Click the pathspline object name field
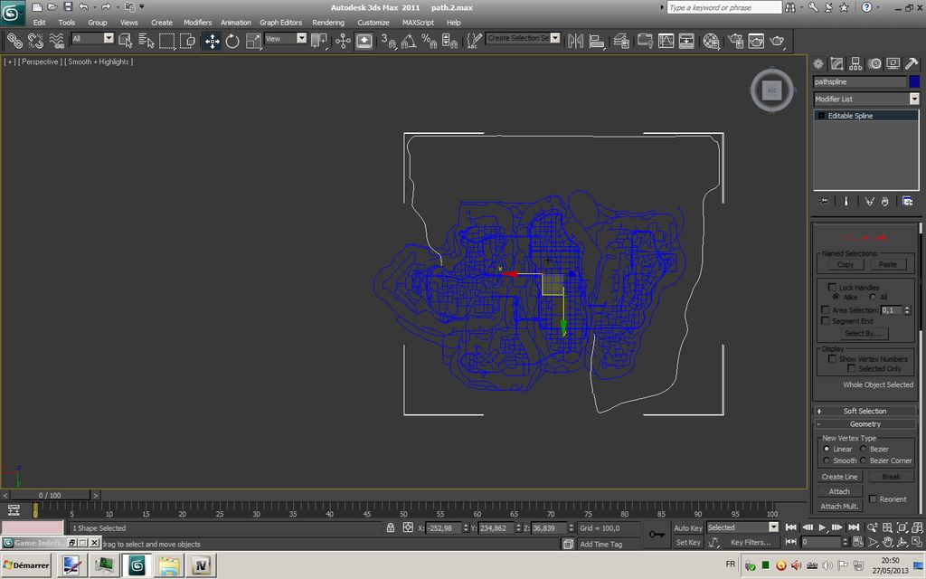 [x=860, y=81]
